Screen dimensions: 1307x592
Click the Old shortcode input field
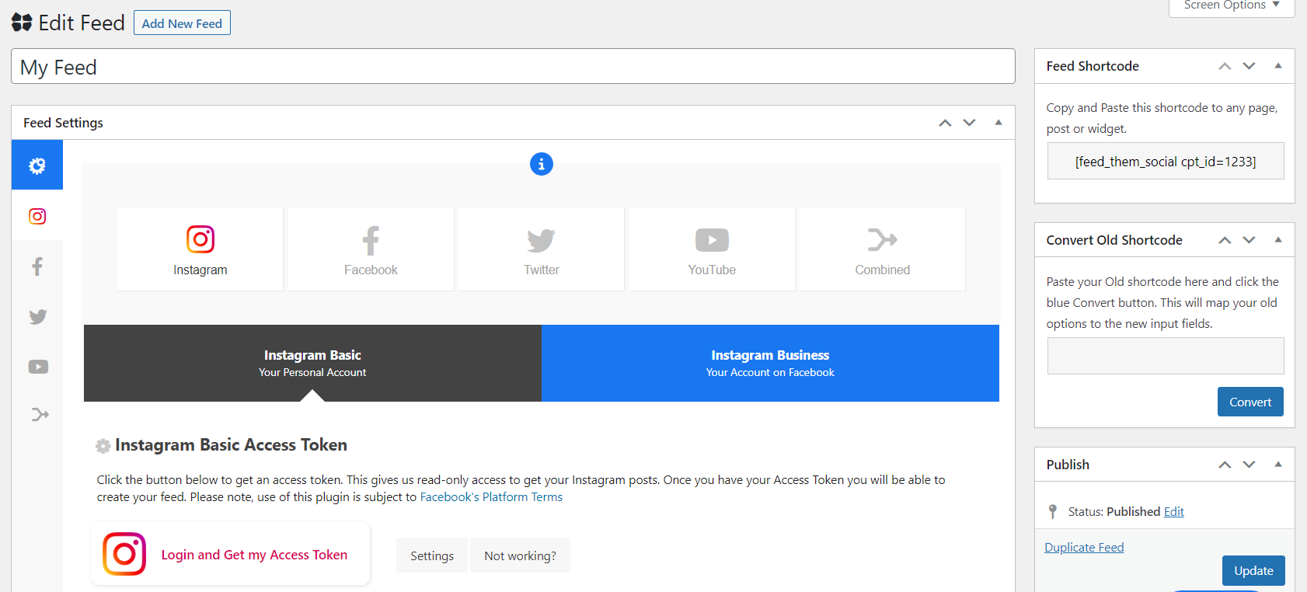pyautogui.click(x=1165, y=356)
